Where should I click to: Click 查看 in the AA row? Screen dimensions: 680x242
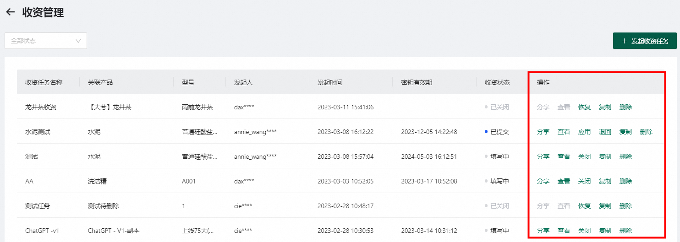click(564, 181)
